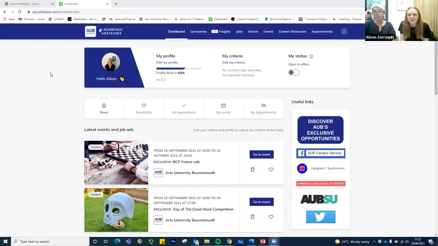Save BCP Future Lab with heart icon
This screenshot has height=246, width=438.
point(271,169)
